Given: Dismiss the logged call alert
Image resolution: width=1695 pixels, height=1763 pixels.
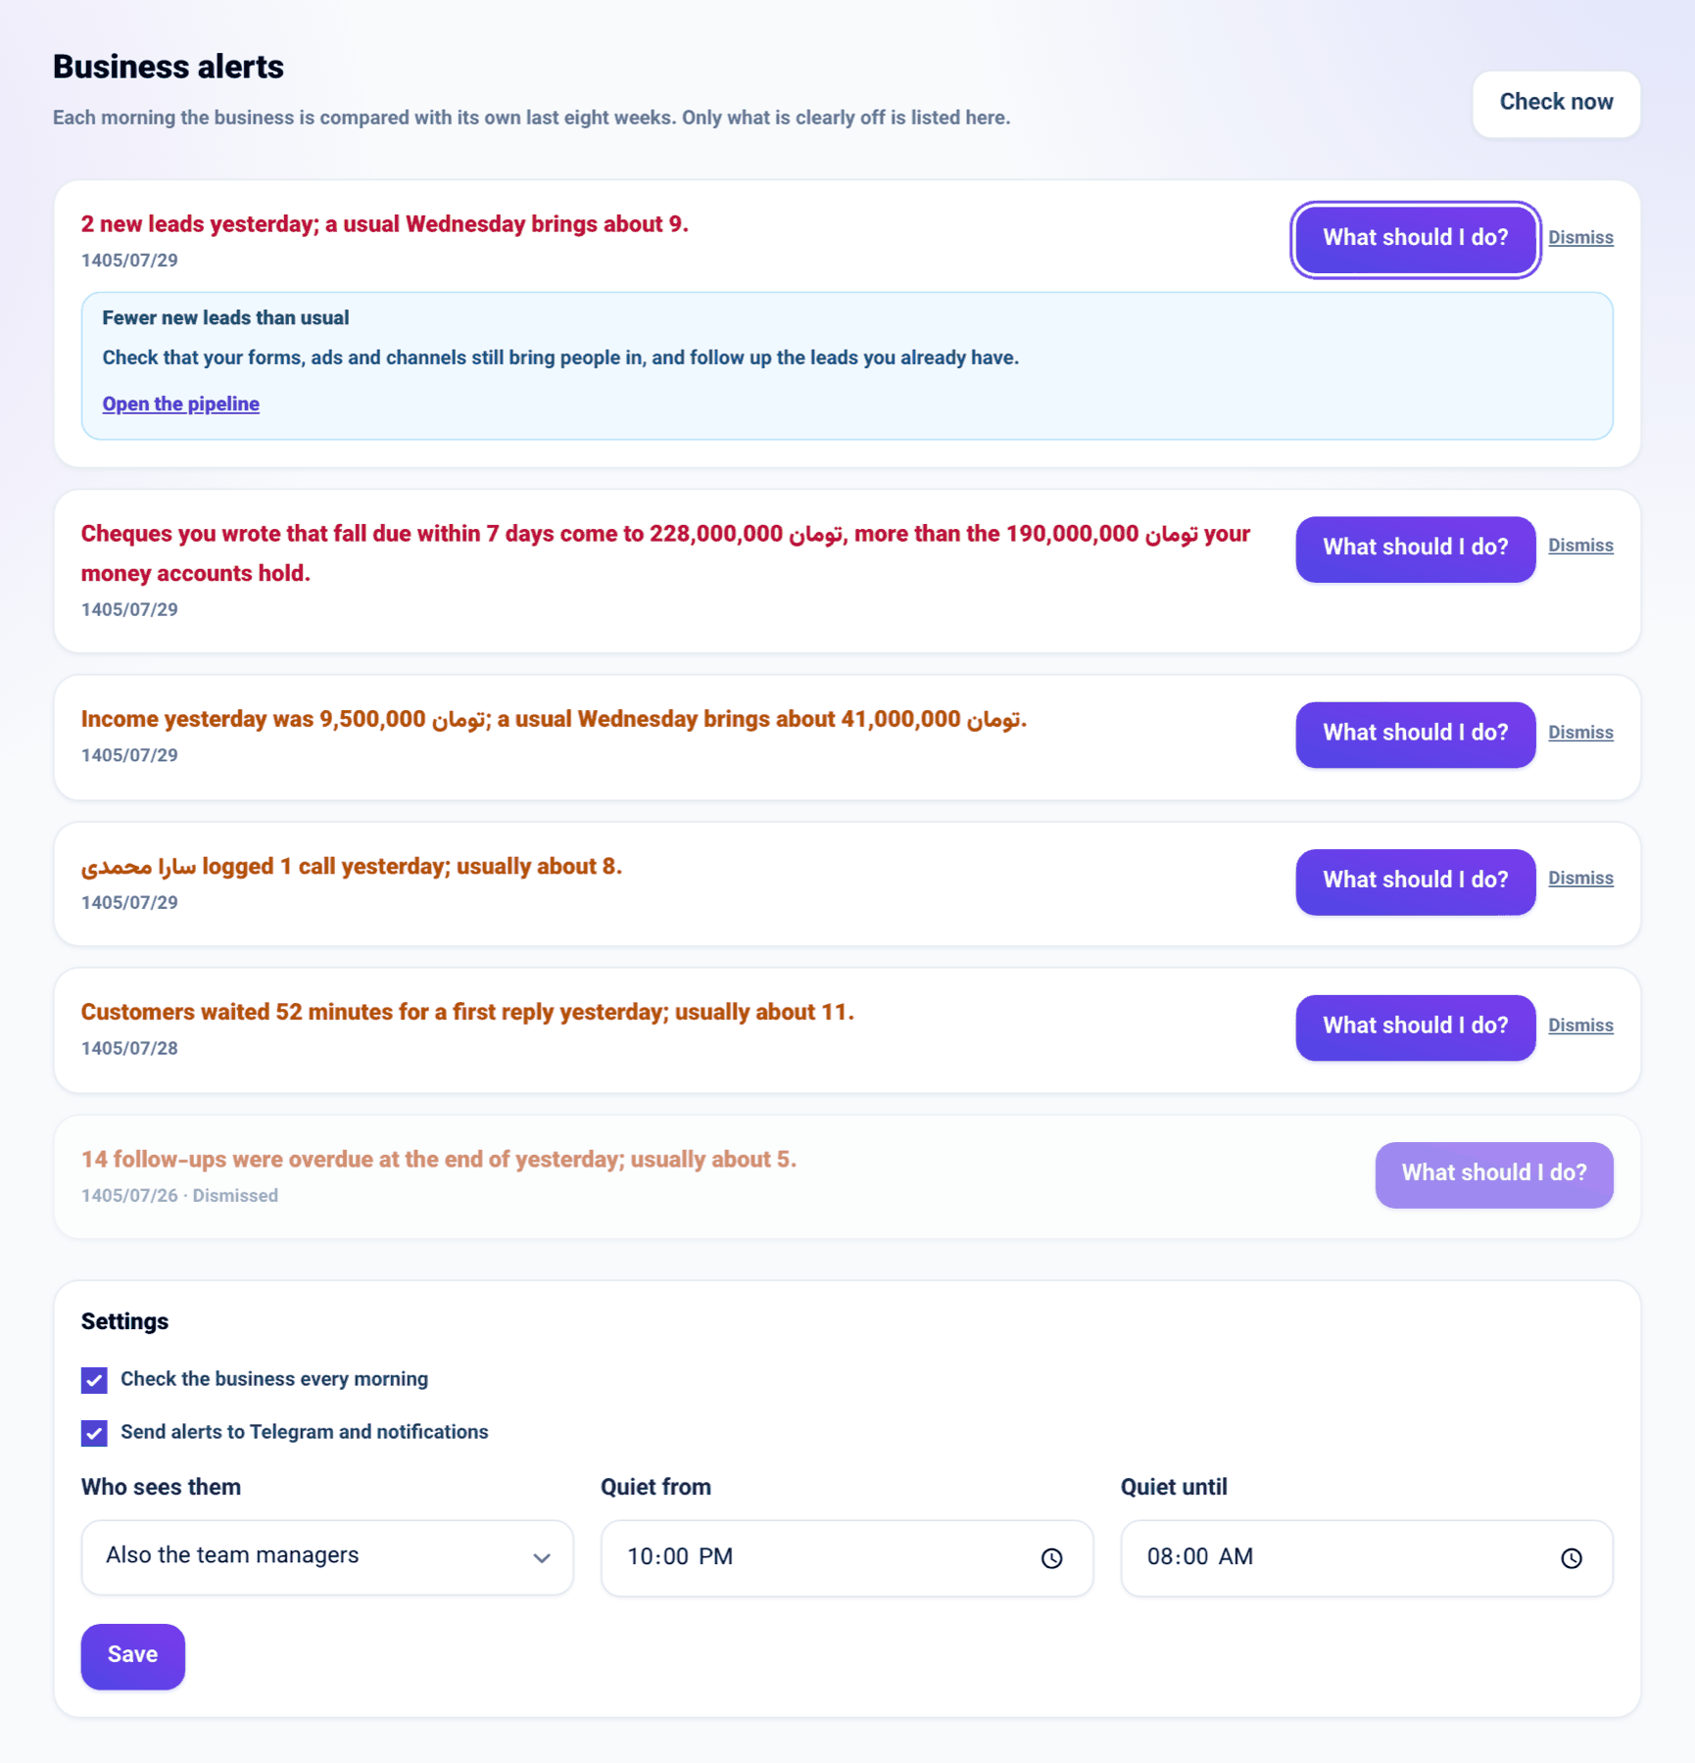Looking at the screenshot, I should [x=1580, y=879].
